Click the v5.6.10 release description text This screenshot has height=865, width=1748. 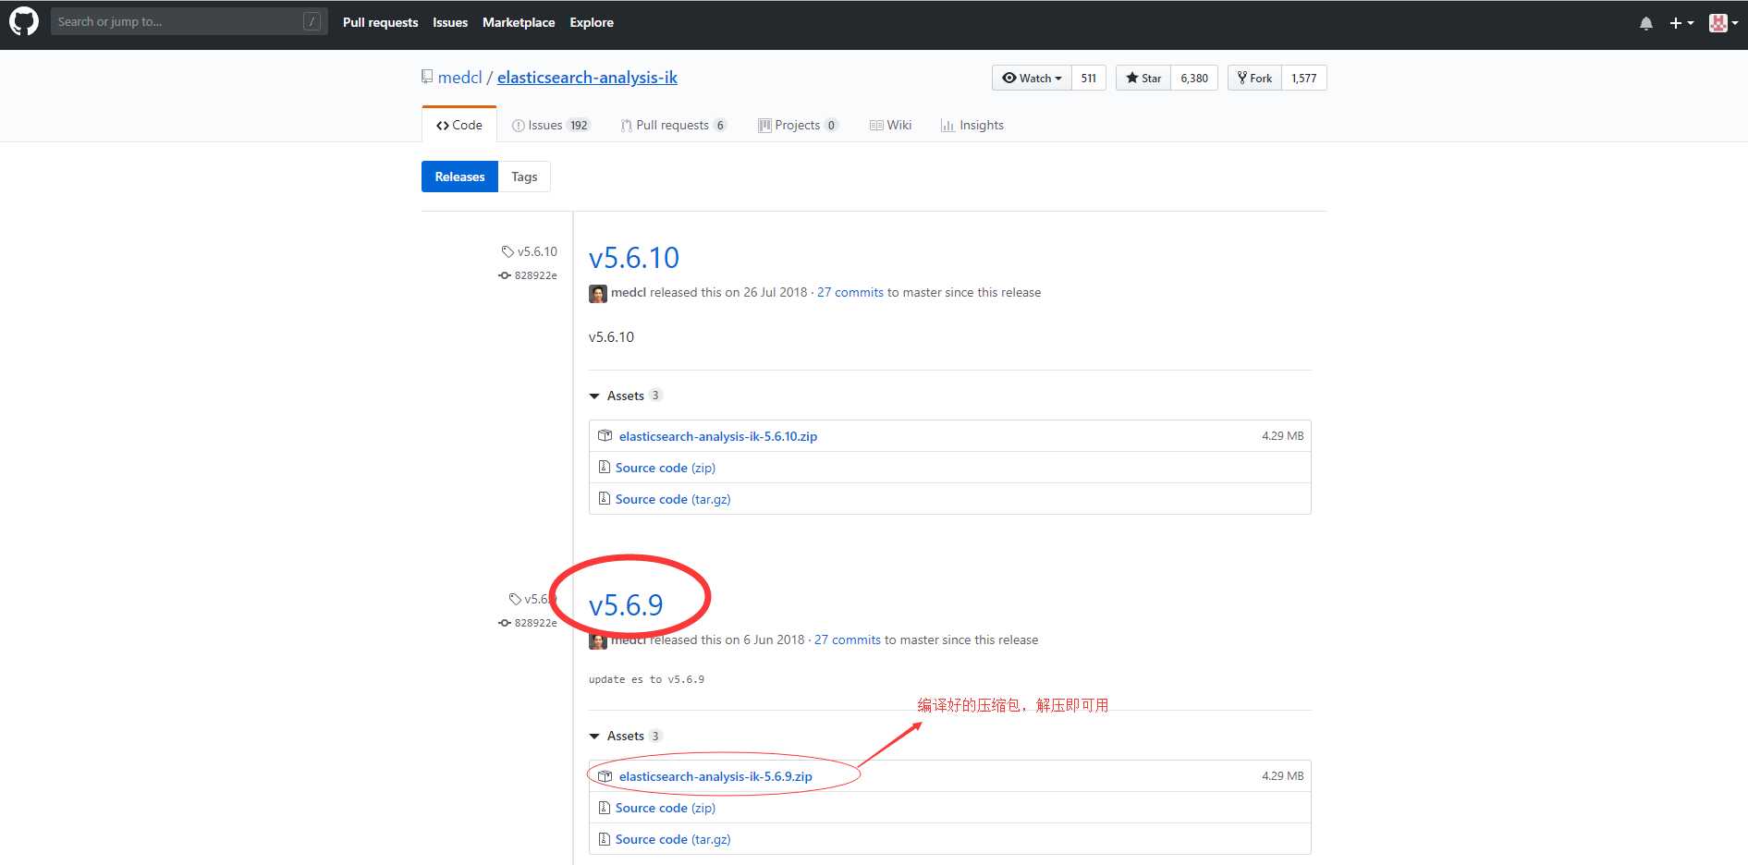click(611, 336)
